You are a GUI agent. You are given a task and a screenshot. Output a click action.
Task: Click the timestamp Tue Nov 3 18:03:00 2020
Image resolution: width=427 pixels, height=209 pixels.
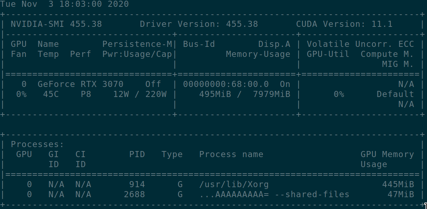pyautogui.click(x=64, y=4)
